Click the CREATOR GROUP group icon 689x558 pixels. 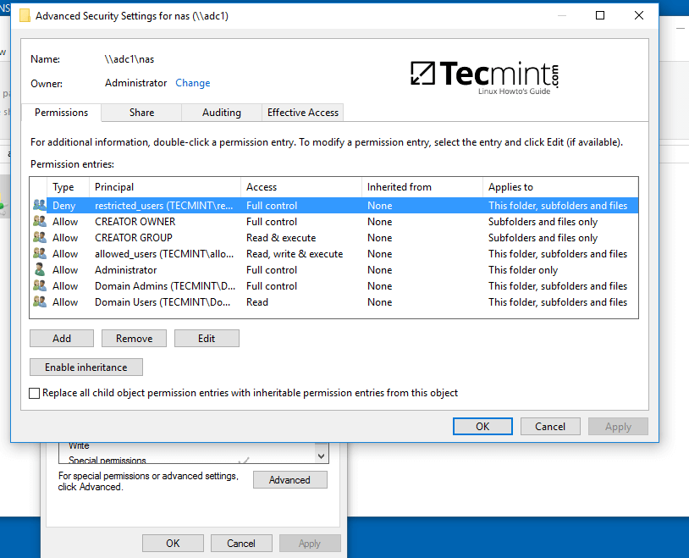tap(40, 237)
